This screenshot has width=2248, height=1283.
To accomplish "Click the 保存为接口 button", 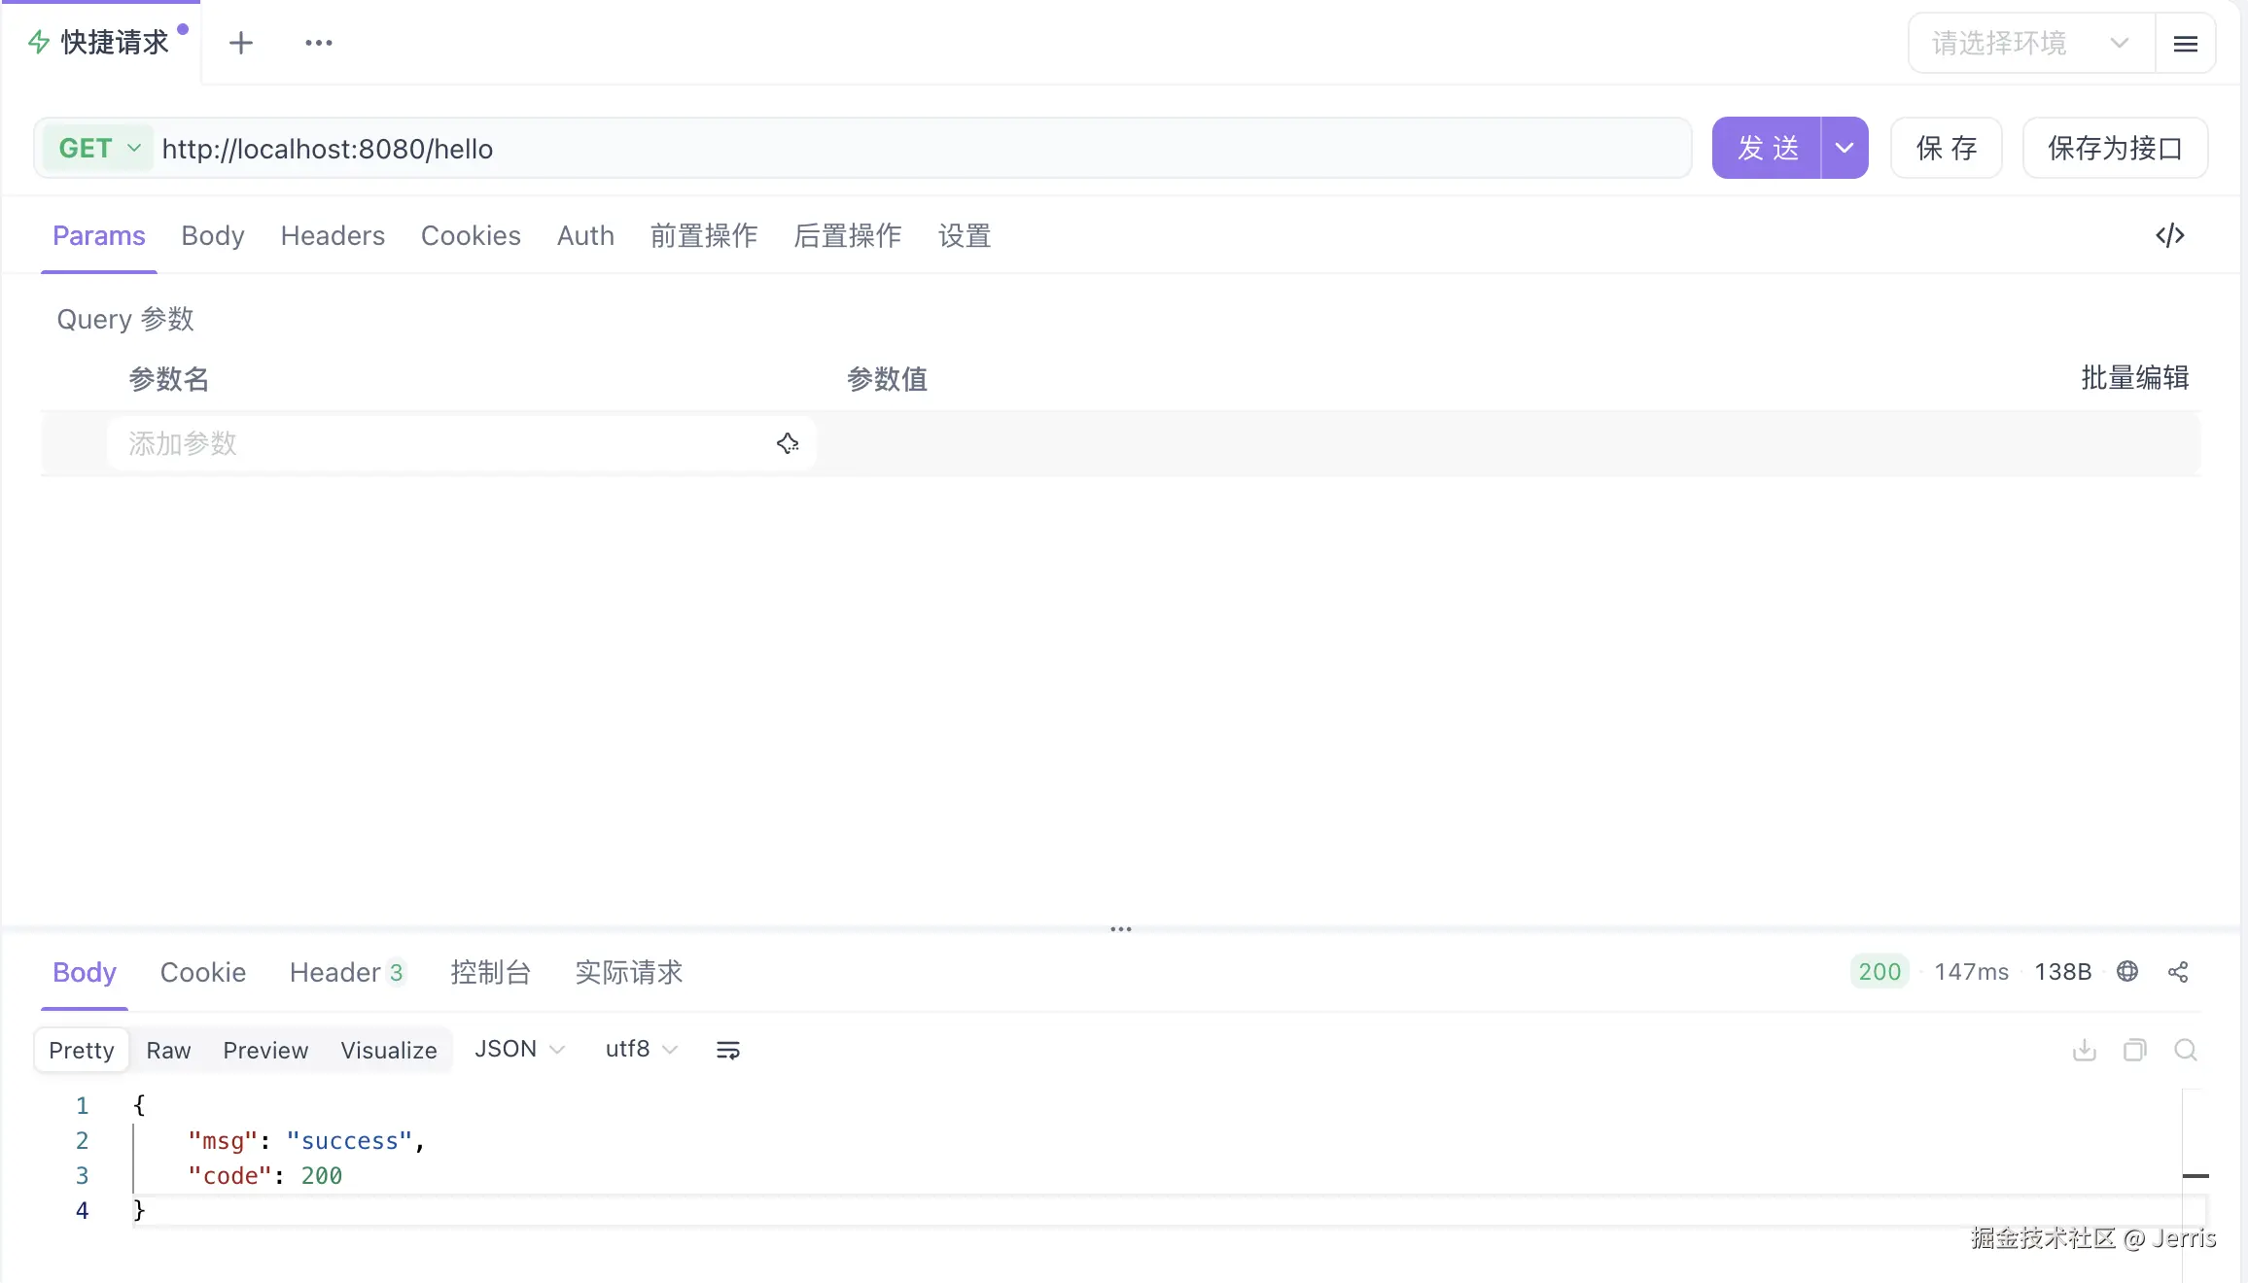I will (x=2114, y=149).
